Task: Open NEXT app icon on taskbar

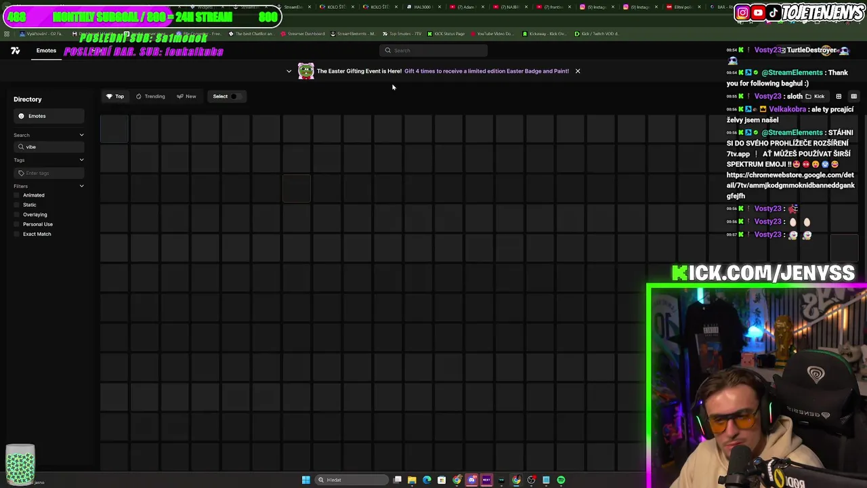Action: pos(486,480)
